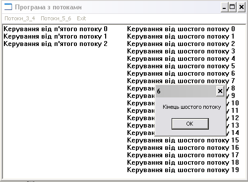Minimize the Програма з потоками window
This screenshot has width=248, height=182.
pos(224,7)
